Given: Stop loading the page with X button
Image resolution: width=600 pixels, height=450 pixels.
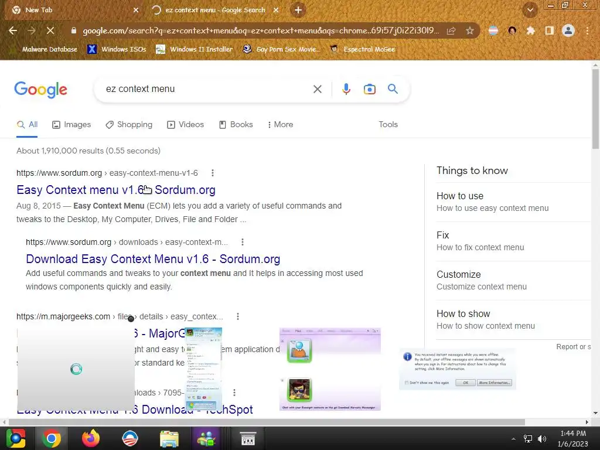Looking at the screenshot, I should (50, 30).
